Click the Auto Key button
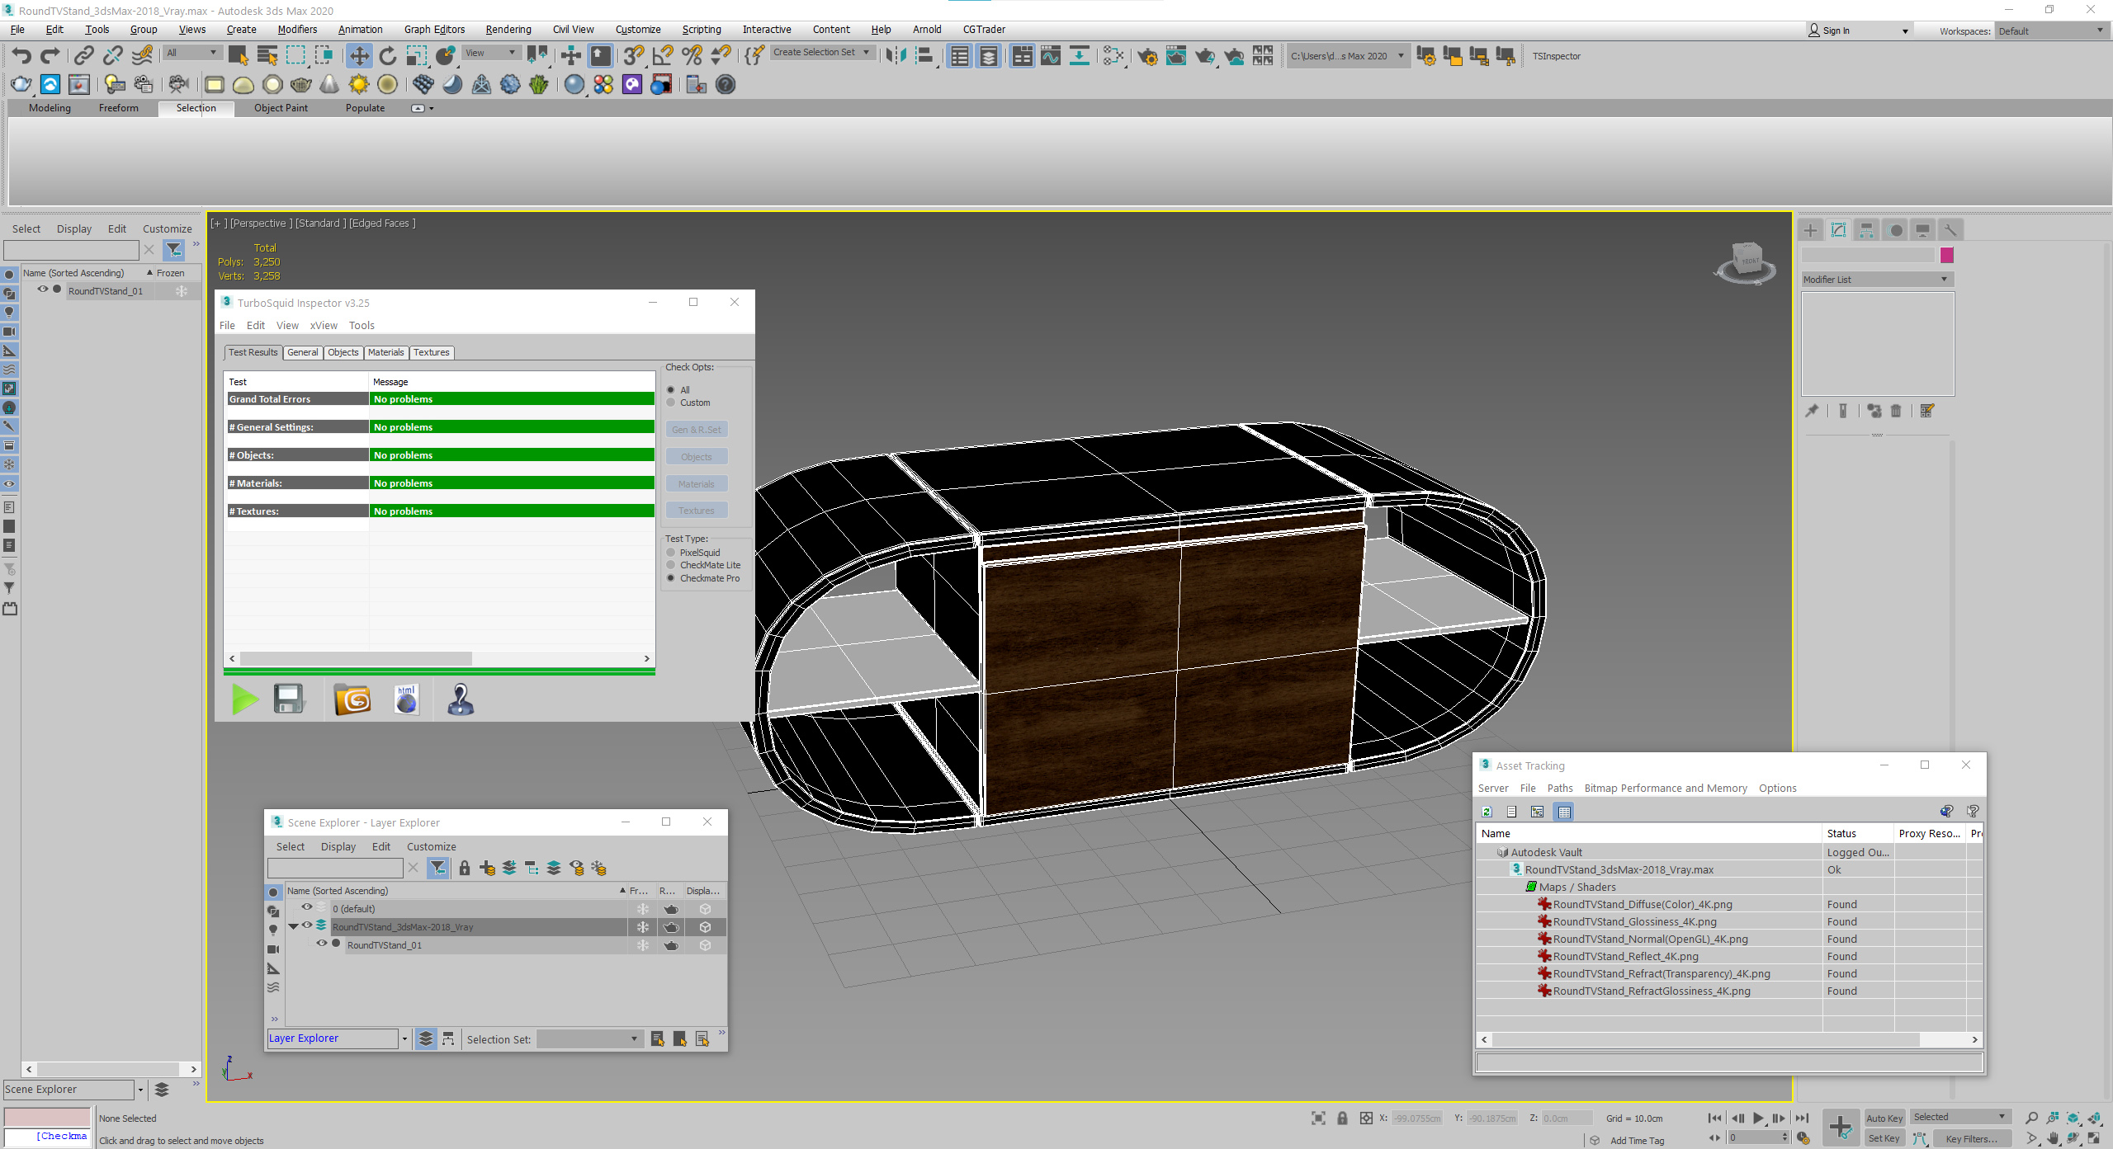Viewport: 2113px width, 1149px height. pos(1884,1118)
